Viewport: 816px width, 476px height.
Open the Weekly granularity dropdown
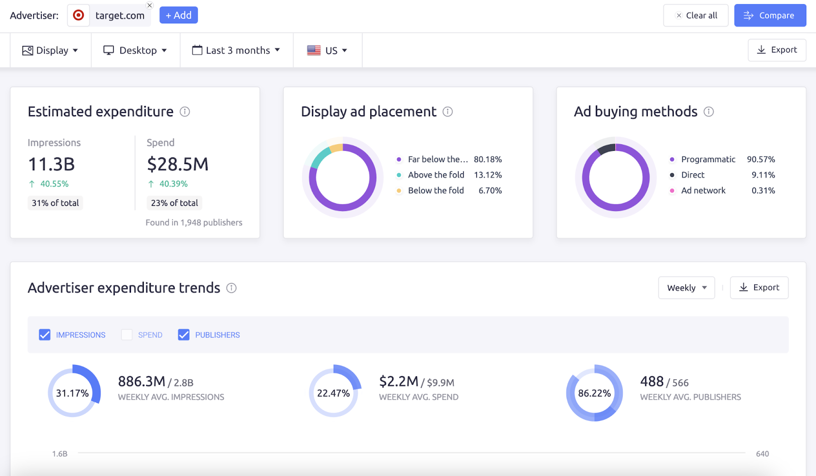click(686, 287)
